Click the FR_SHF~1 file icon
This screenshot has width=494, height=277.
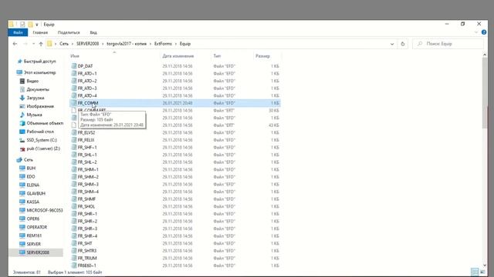pos(74,147)
